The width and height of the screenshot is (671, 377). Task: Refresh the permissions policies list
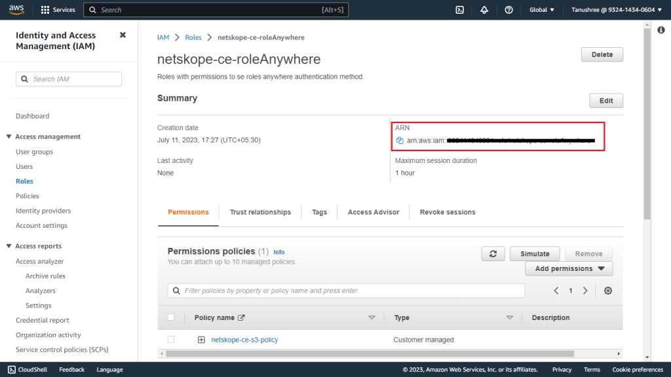(x=493, y=254)
